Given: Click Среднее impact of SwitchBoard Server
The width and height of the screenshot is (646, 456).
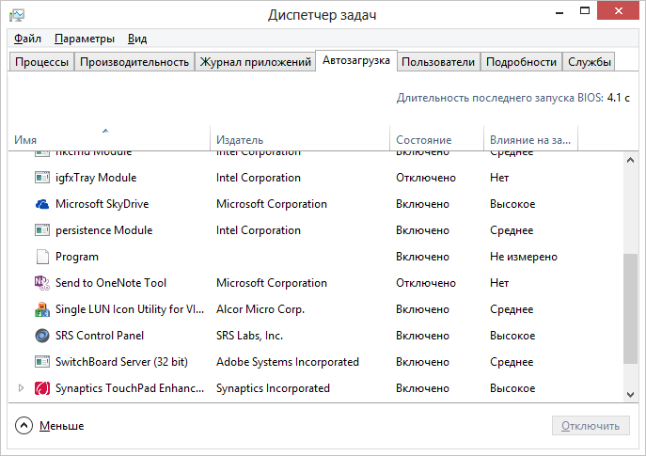Looking at the screenshot, I should (x=512, y=362).
